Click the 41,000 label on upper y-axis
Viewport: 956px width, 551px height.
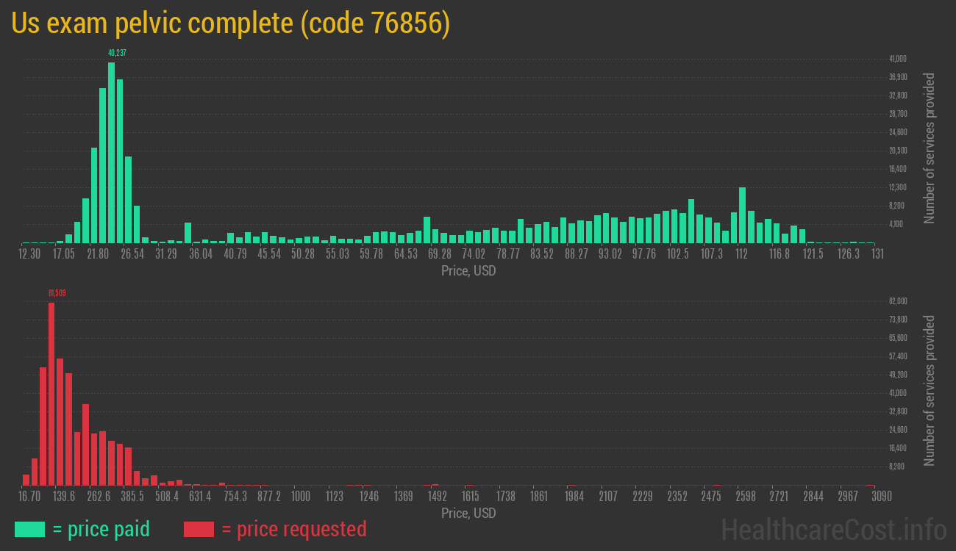tap(897, 59)
